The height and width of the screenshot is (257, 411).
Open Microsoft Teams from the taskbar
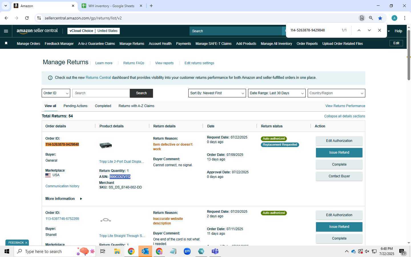tap(215, 251)
